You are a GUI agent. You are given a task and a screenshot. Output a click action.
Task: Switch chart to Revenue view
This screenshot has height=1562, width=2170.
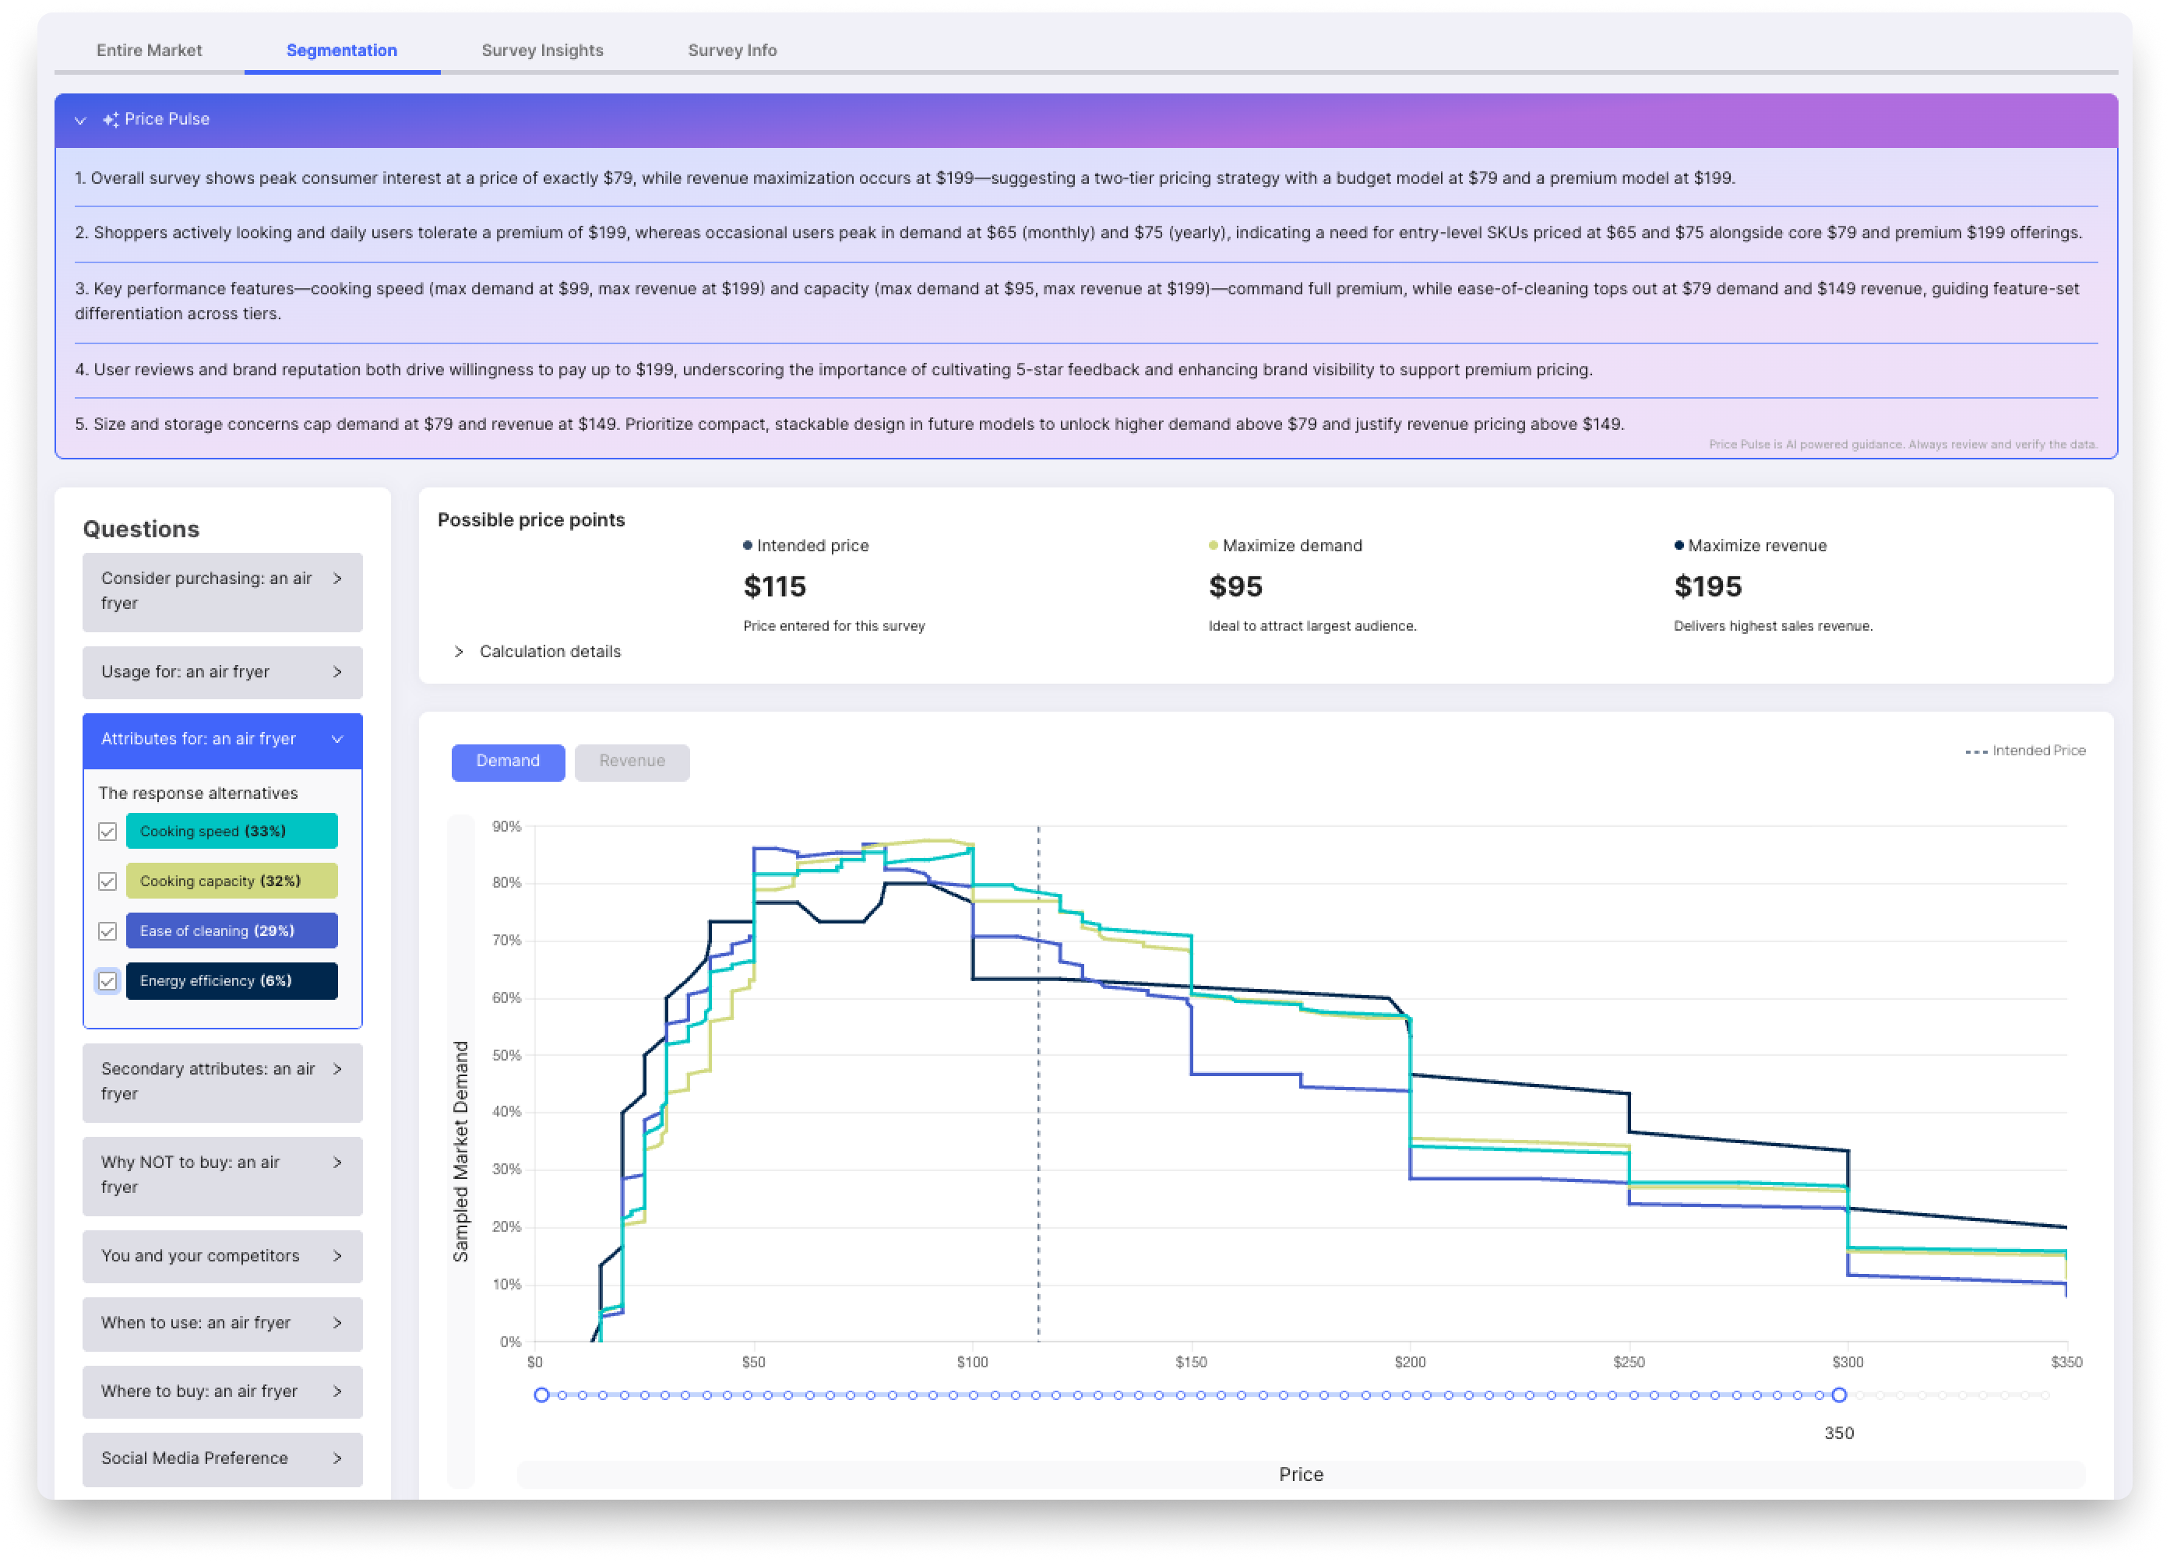pos(632,762)
